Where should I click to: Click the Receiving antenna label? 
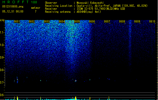point(58,12)
